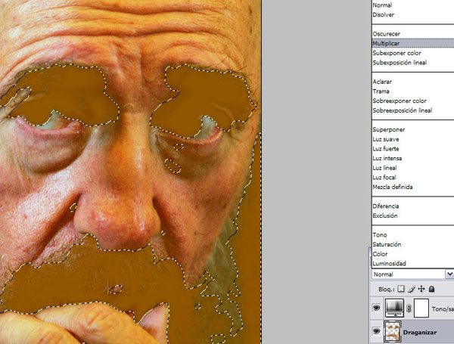Choose Sobreexponer color blend mode
Image resolution: width=454 pixels, height=344 pixels.
click(x=412, y=101)
